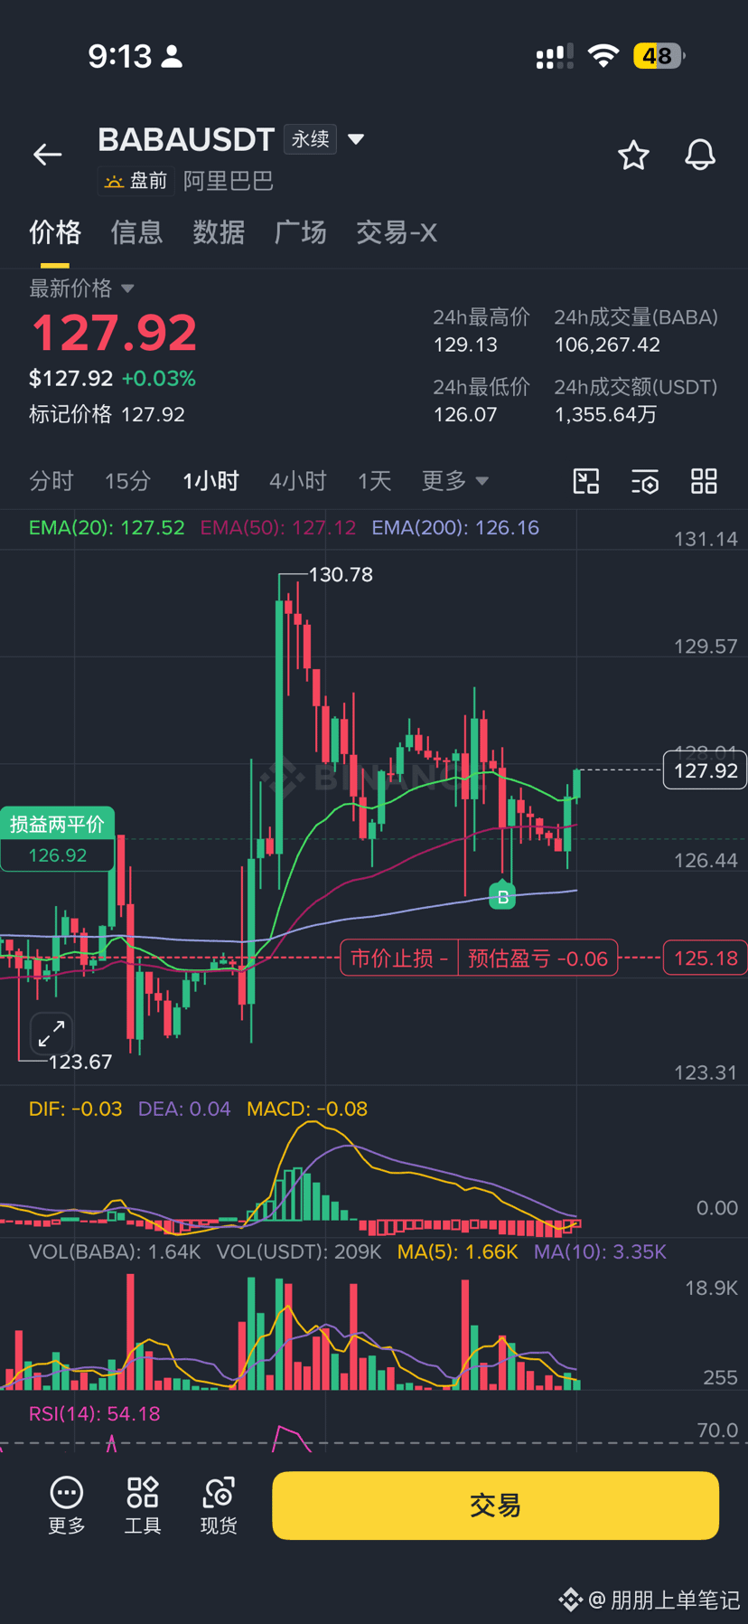Open the 更多 menu in bottom bar

[x=67, y=1506]
